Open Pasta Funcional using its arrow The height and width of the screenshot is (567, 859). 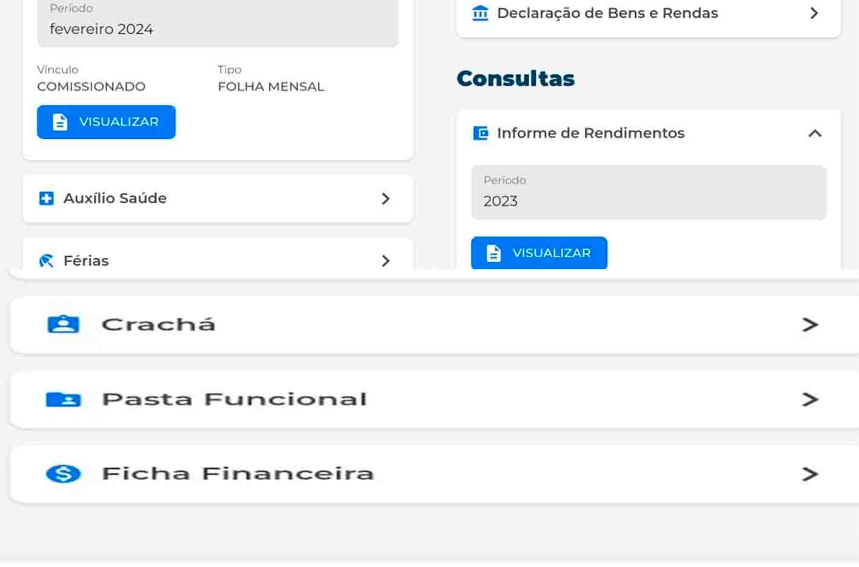tap(810, 399)
